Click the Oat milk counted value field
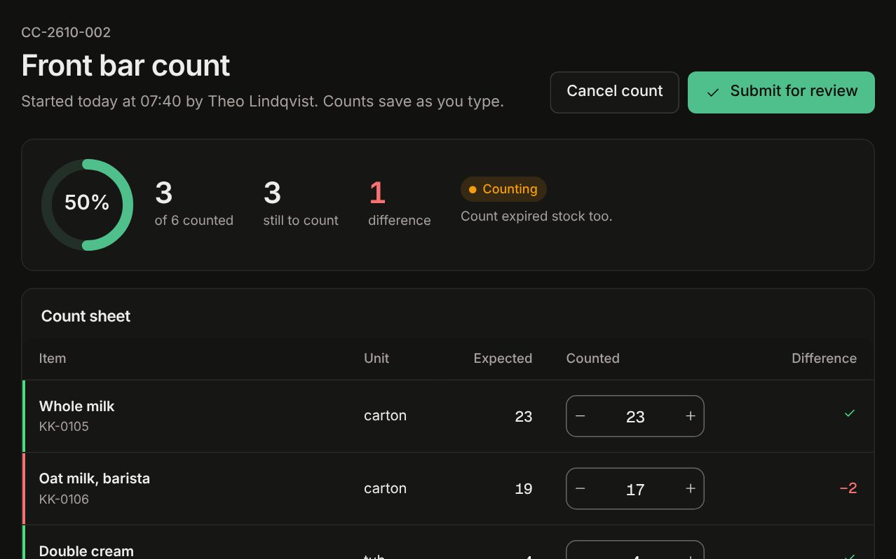 click(635, 489)
